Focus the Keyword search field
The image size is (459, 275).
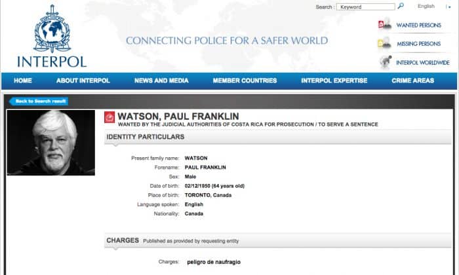point(366,7)
